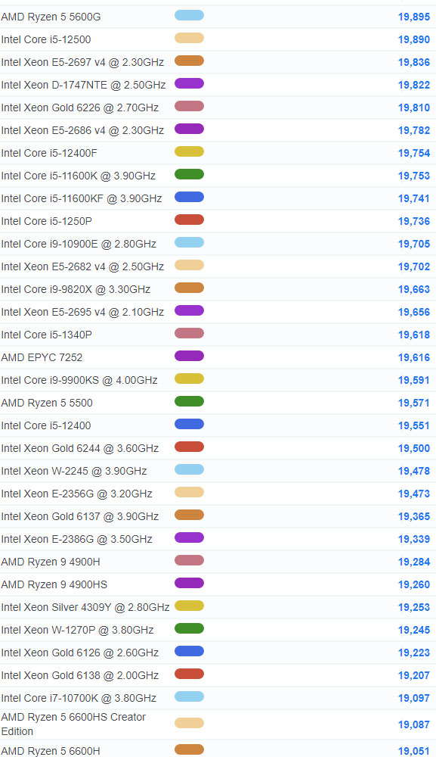This screenshot has height=757, width=436.
Task: Click the score 19,087
Action: [x=414, y=724]
